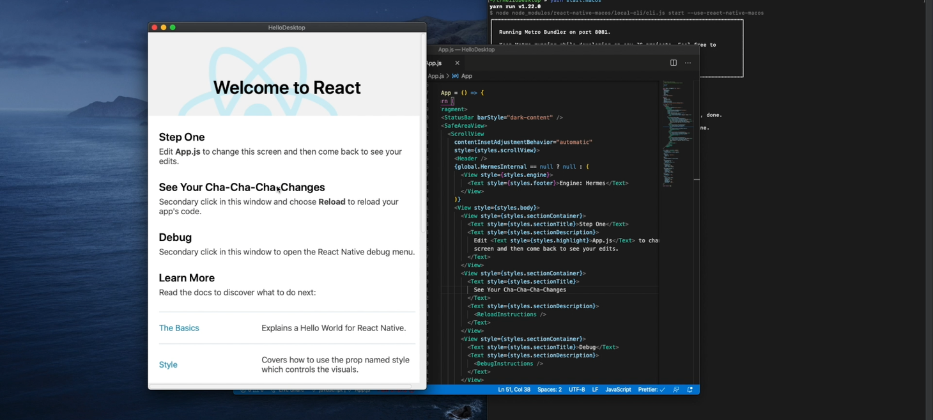Click Ln 51, Col 38 cursor position
Screen dimensions: 933x420
(x=514, y=389)
